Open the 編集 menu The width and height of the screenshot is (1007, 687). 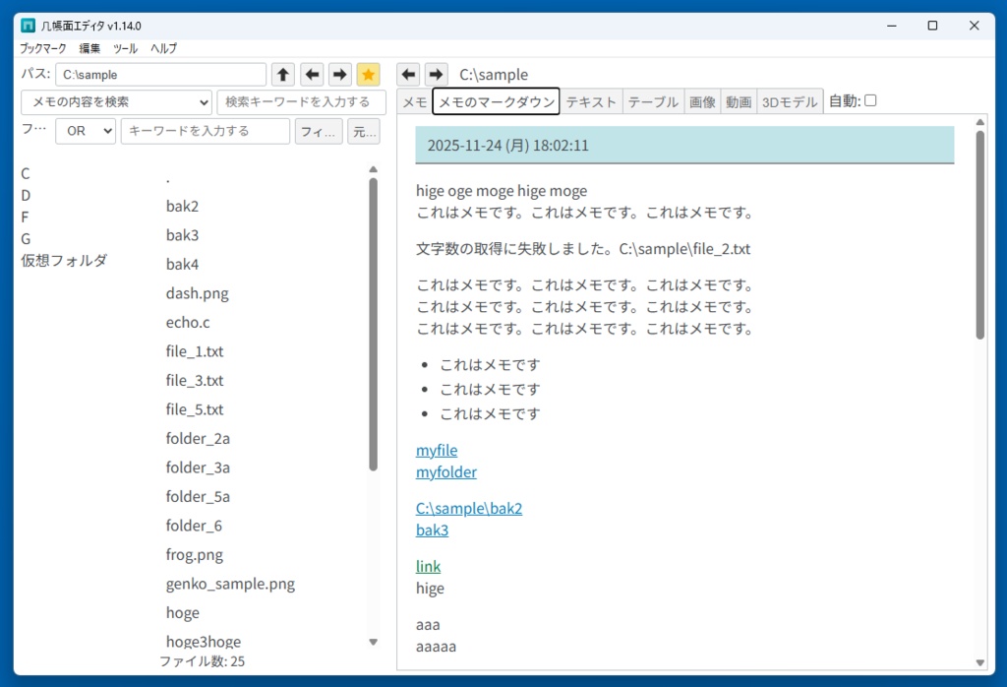[89, 48]
